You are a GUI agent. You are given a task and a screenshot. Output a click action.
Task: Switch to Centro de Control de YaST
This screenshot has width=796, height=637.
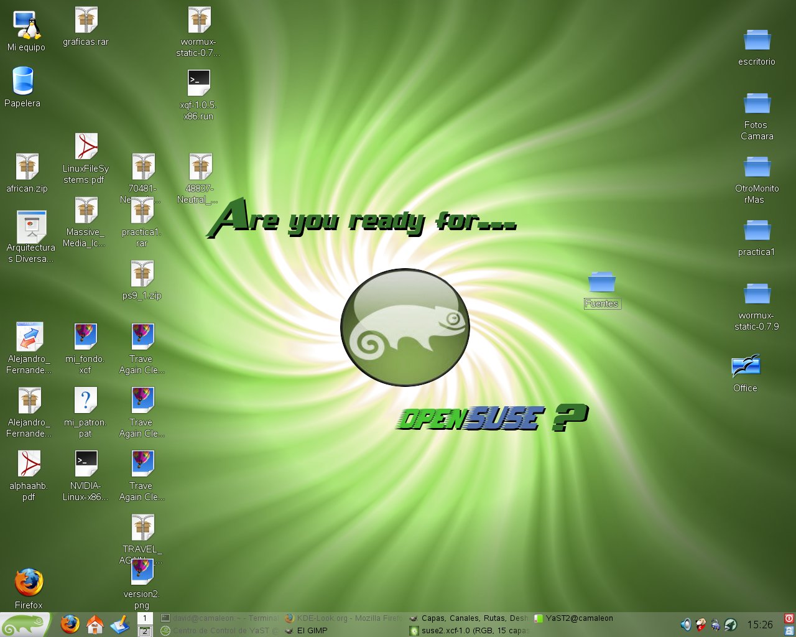coord(220,630)
